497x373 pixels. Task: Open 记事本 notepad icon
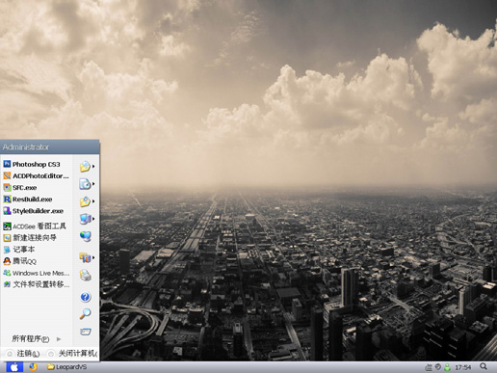coord(7,250)
